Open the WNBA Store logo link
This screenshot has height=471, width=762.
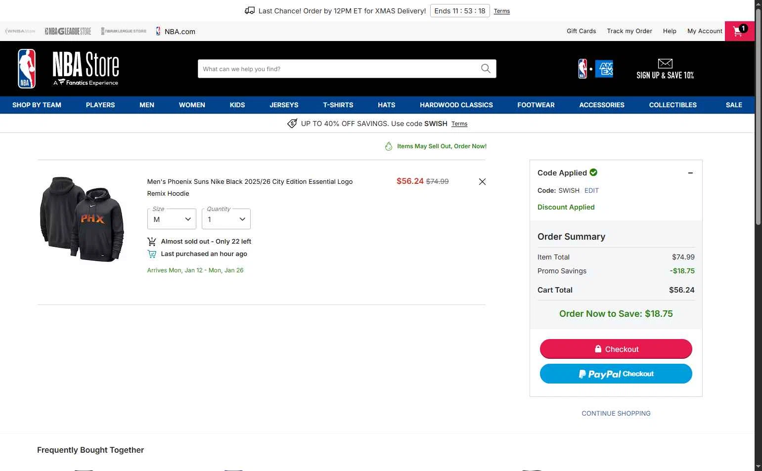pyautogui.click(x=20, y=31)
